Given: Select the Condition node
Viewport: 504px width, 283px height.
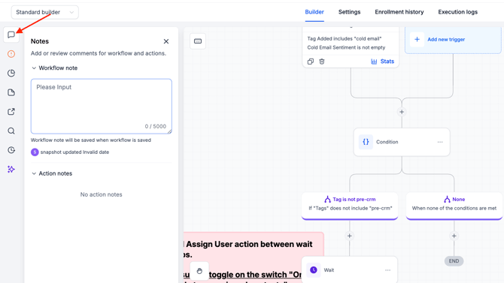Looking at the screenshot, I should [402, 142].
